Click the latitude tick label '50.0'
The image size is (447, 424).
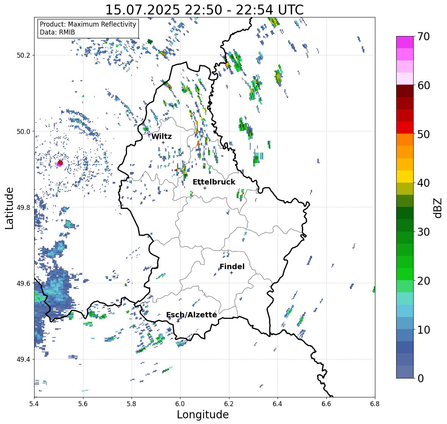coord(24,132)
